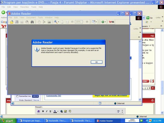Click YouSendIt window scrollbar down arrow

(x=140, y=99)
